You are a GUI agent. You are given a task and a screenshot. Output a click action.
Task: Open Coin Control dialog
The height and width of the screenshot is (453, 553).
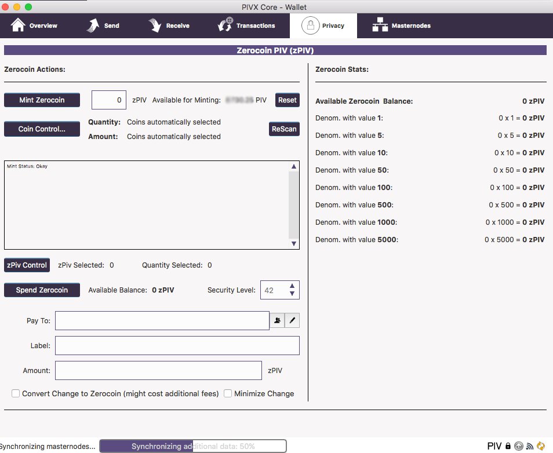tap(42, 129)
